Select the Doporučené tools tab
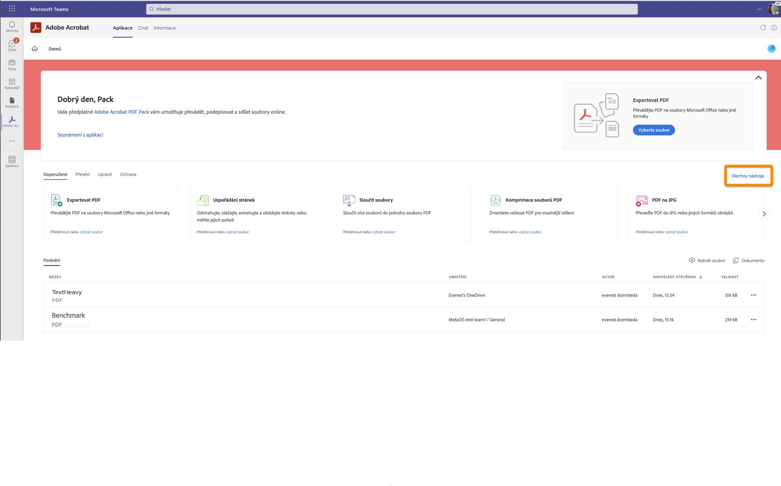Screen dimensions: 781x486 click(55, 174)
